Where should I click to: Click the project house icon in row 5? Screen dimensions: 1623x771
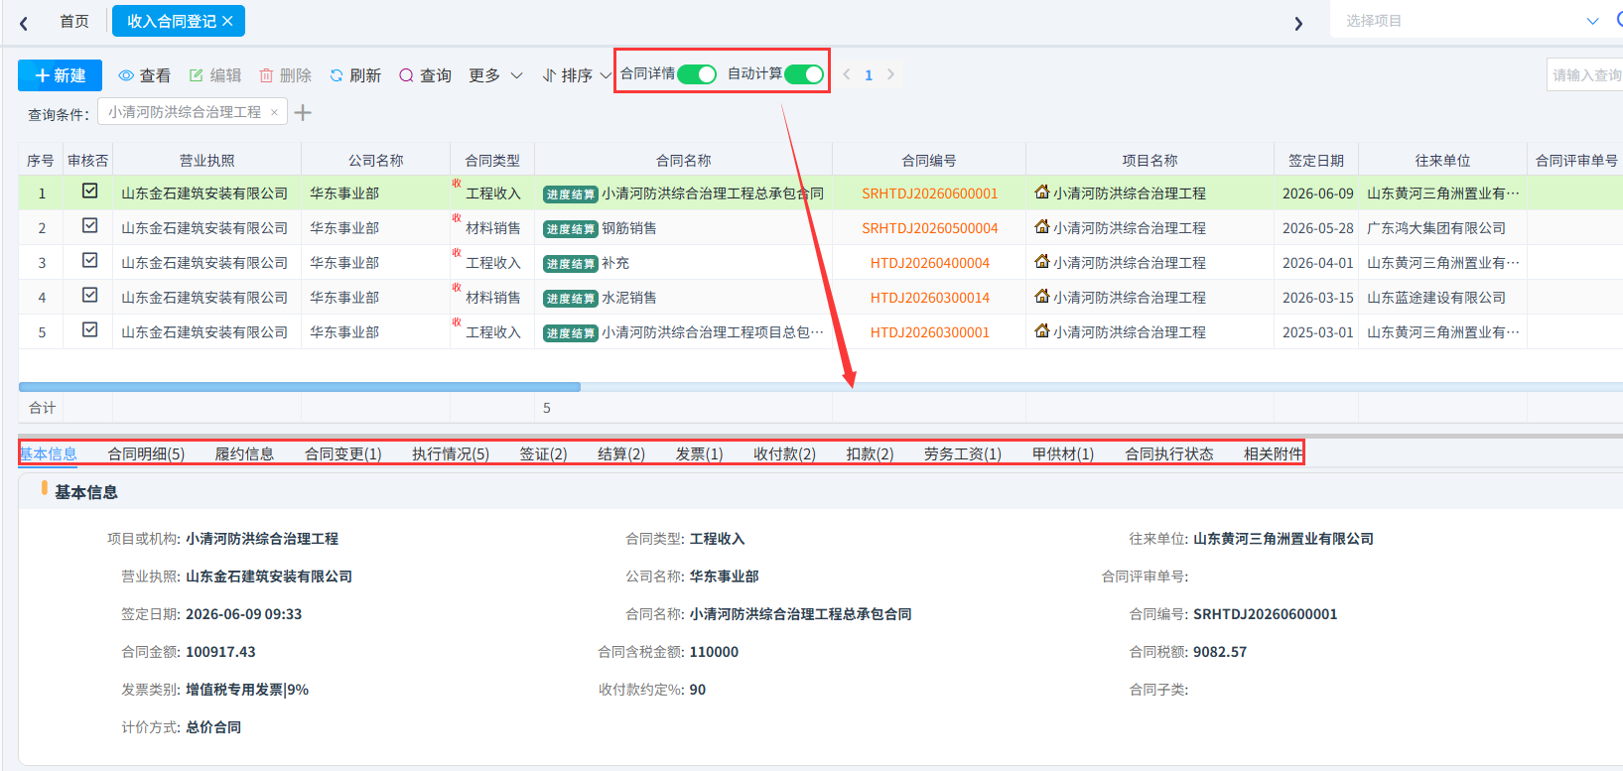(x=1042, y=330)
